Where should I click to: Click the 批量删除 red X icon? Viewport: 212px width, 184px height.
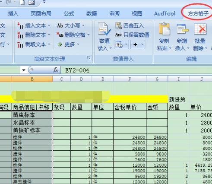pyautogui.click(x=200, y=29)
